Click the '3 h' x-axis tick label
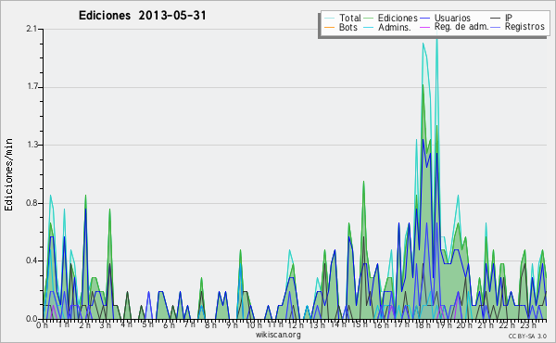556x343 pixels. point(106,324)
